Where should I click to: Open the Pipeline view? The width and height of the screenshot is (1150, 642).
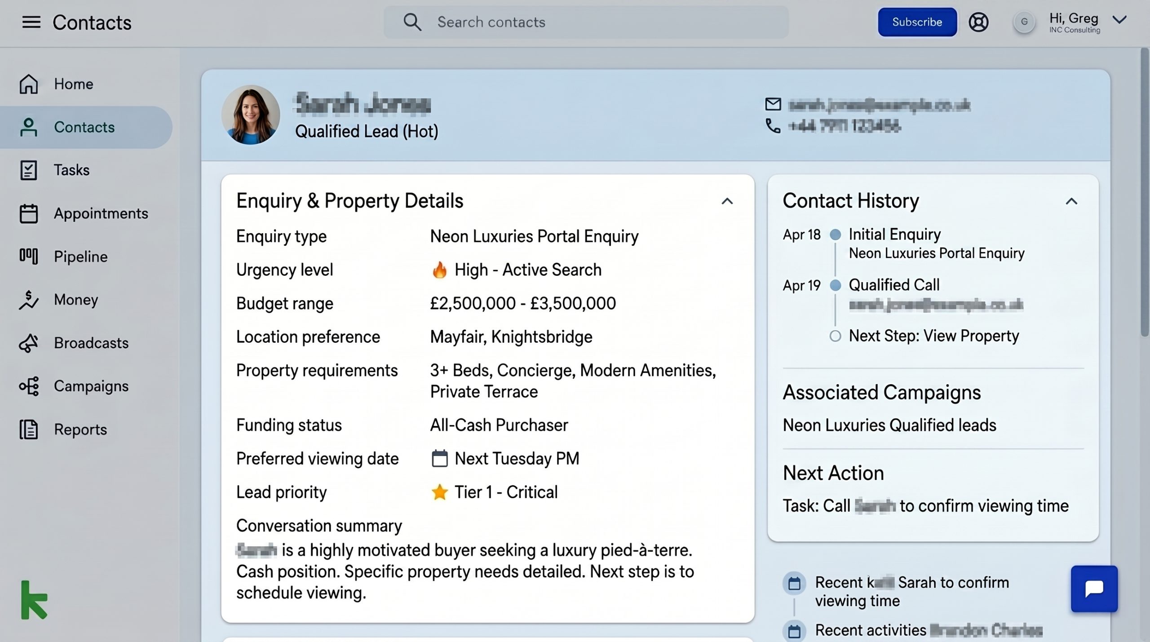coord(80,257)
